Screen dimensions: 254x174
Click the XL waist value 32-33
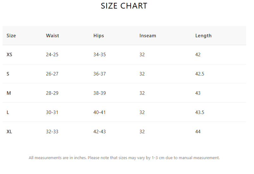point(52,131)
